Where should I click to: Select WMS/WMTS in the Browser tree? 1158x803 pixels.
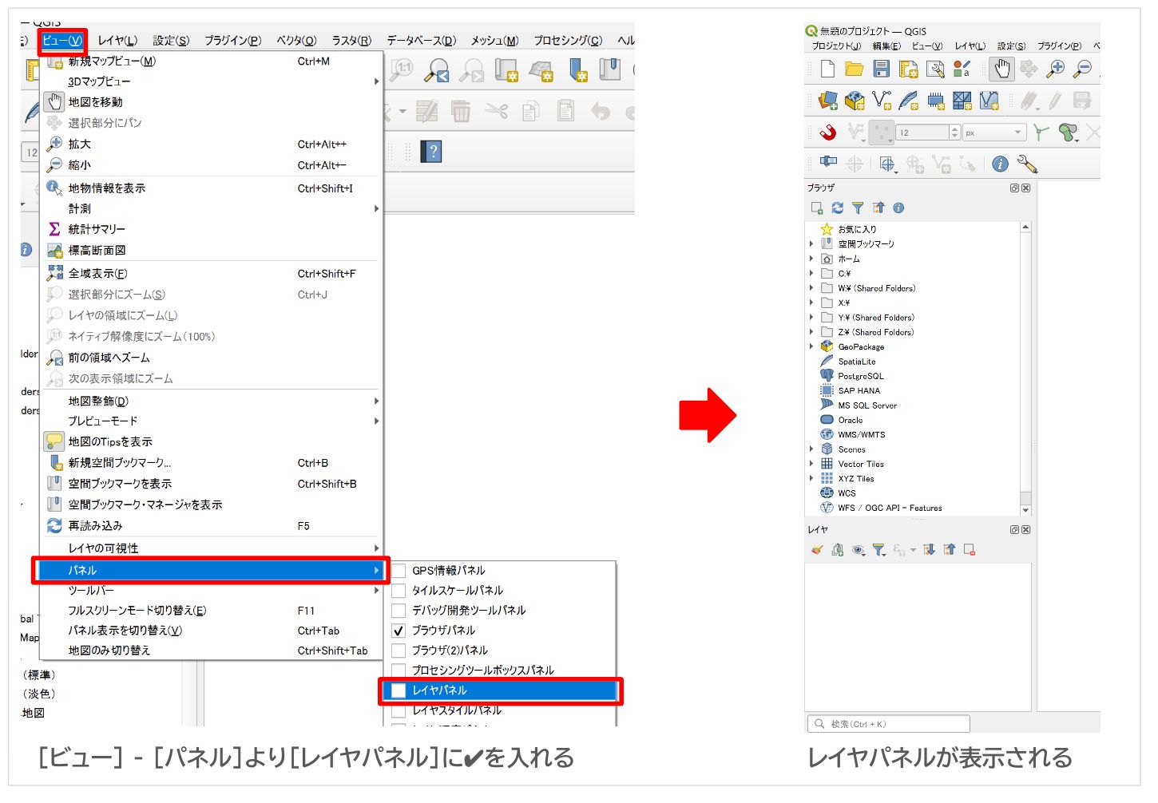coord(861,434)
